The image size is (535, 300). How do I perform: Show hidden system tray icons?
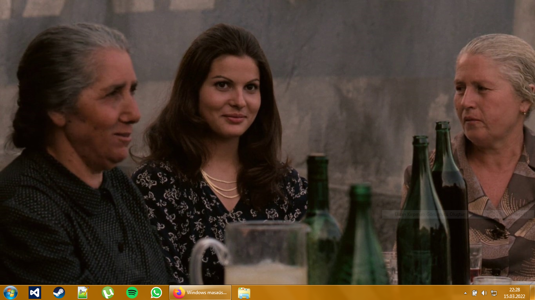point(465,293)
